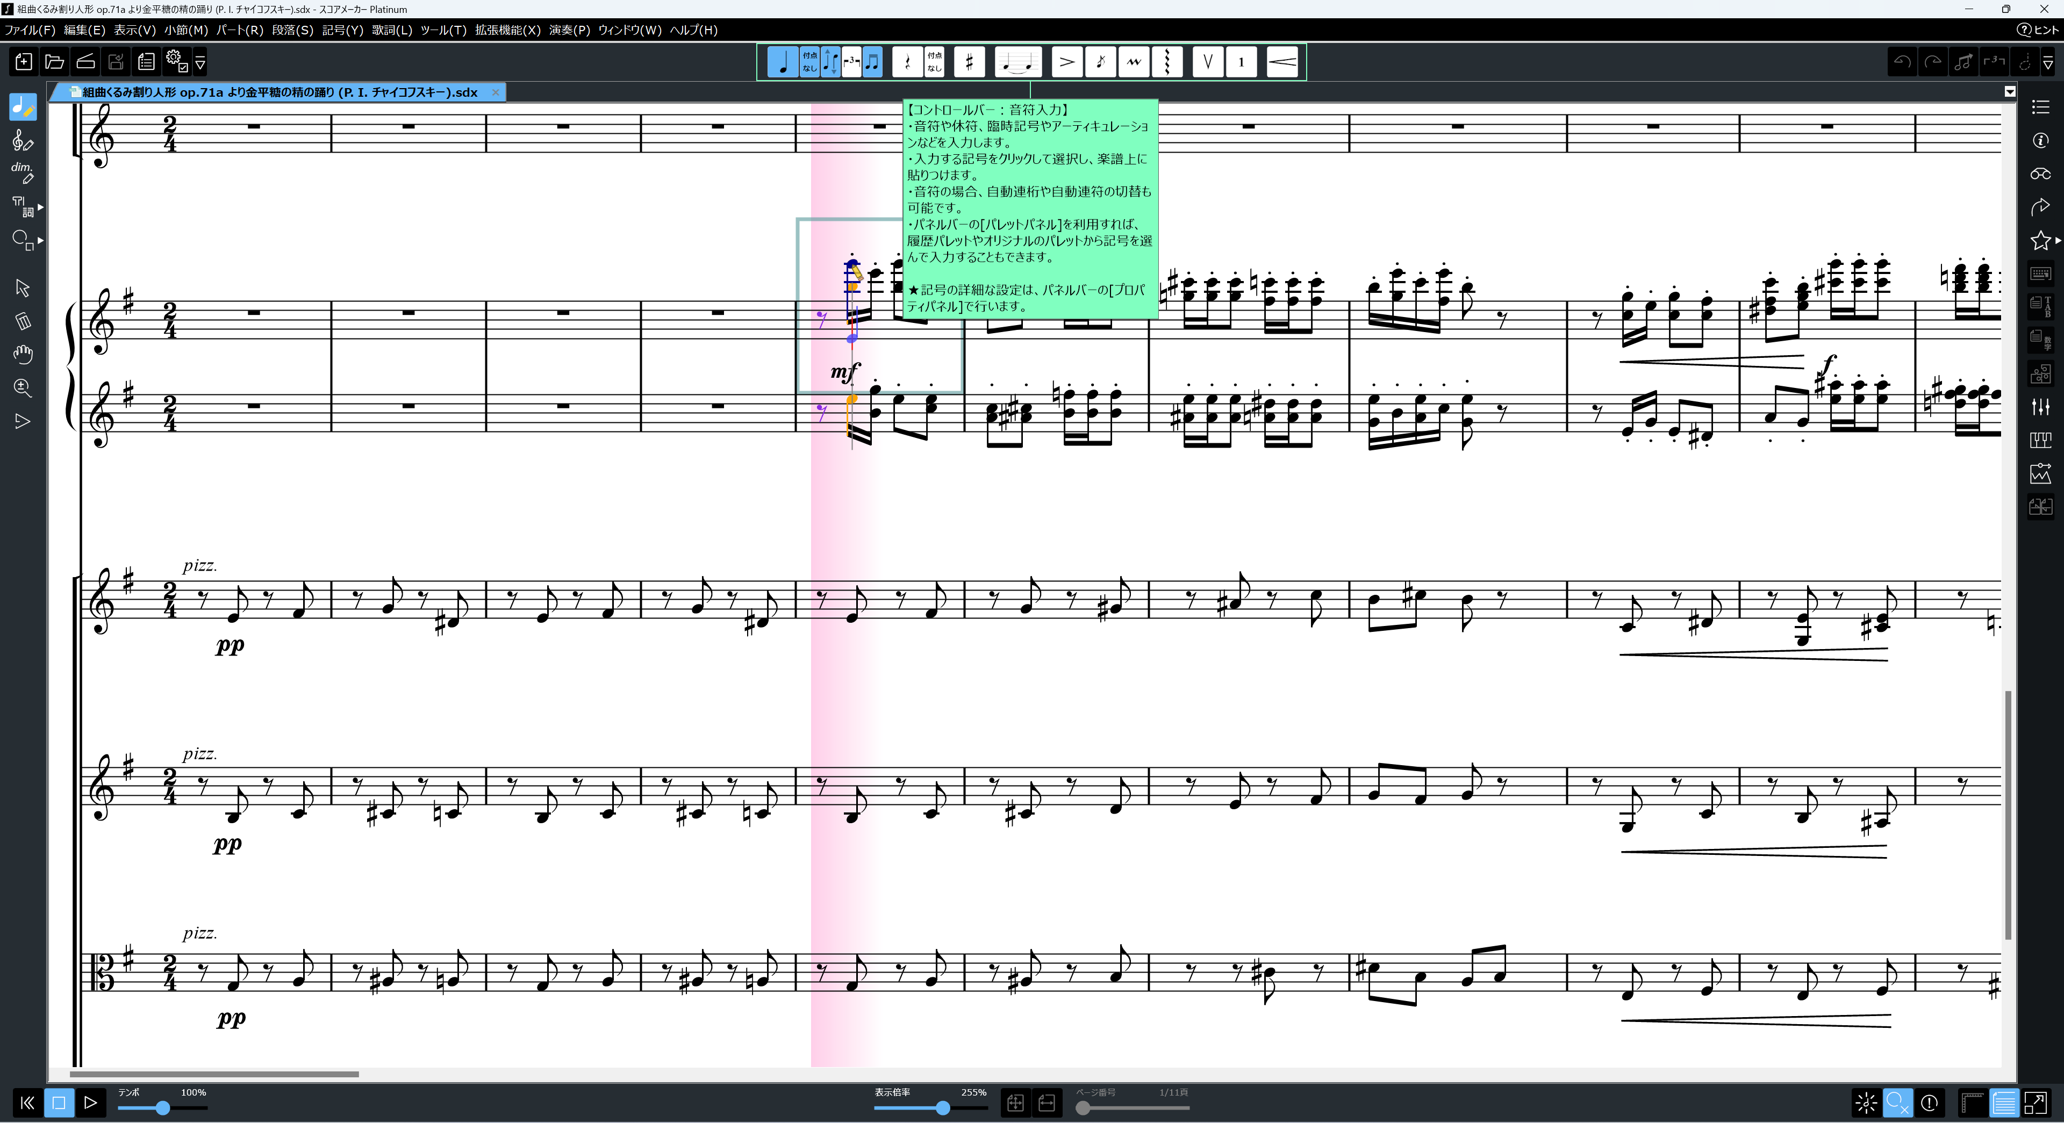This screenshot has height=1123, width=2064.
Task: Expand the star favorites palette flyout
Action: click(2058, 240)
